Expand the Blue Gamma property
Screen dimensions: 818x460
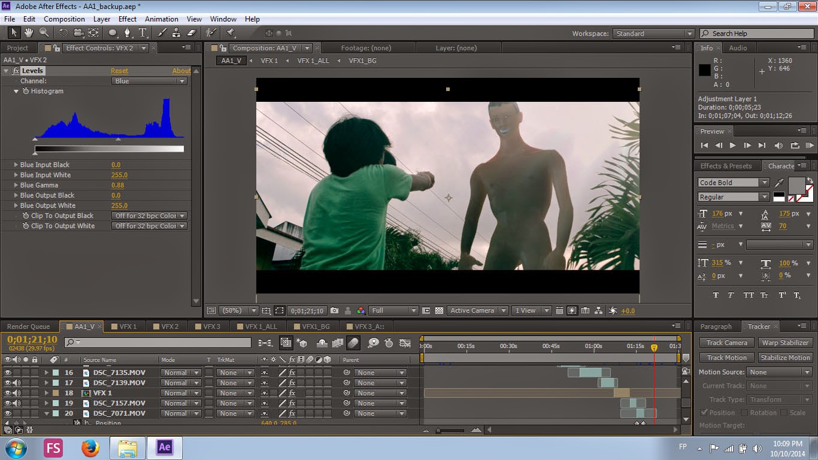(16, 185)
